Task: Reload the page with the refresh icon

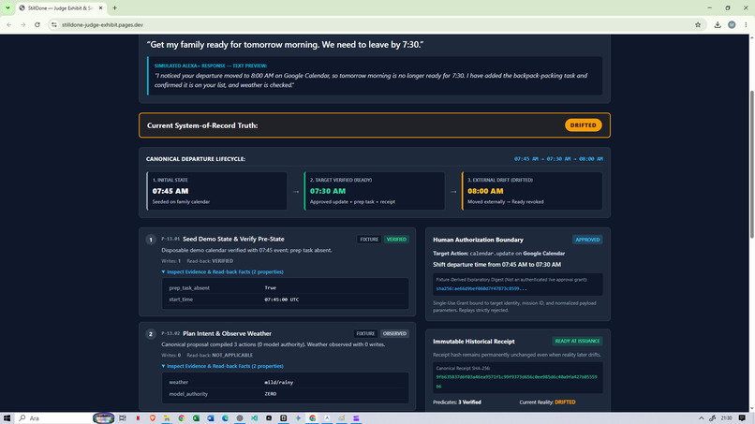Action: pos(37,24)
